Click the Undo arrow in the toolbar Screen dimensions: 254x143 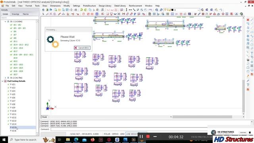pos(81,10)
